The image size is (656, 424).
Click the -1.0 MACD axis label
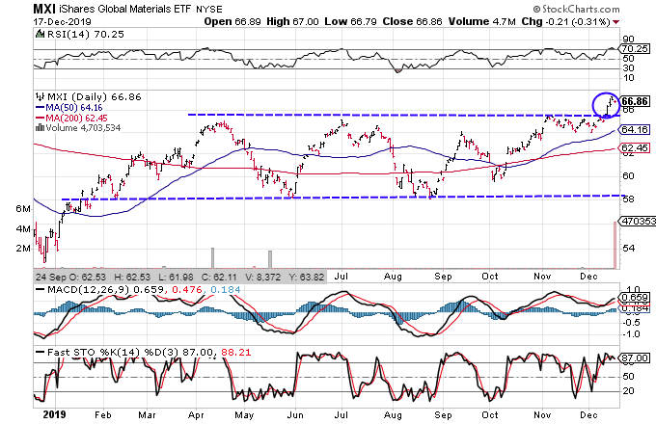632,334
